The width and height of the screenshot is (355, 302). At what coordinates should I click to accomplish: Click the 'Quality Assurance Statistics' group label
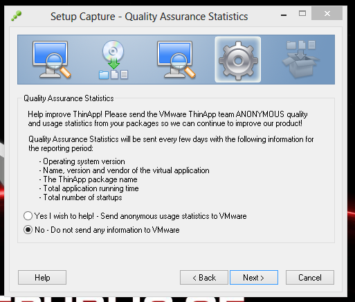pyautogui.click(x=69, y=98)
